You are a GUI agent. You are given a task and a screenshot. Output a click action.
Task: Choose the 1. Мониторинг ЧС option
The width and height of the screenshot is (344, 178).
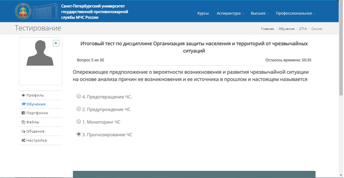coord(79,122)
